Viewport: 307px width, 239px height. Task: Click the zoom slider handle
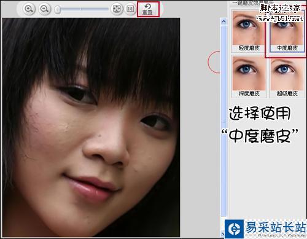(x=58, y=9)
